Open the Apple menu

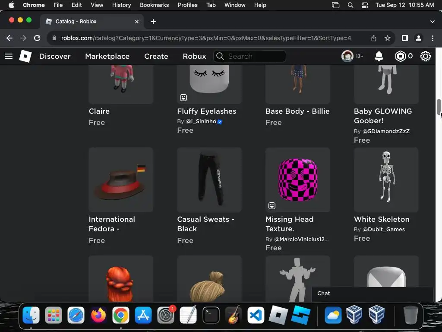pos(11,5)
